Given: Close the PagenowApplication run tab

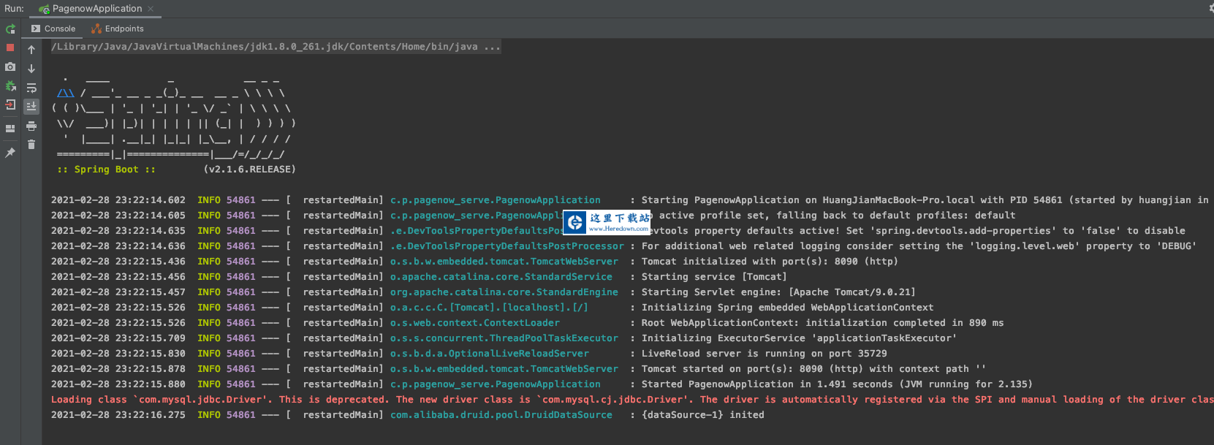Looking at the screenshot, I should 151,9.
